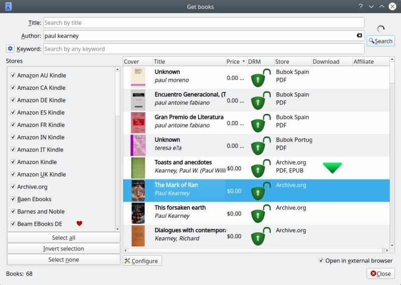
Task: Click Select none button
Action: pos(64,259)
